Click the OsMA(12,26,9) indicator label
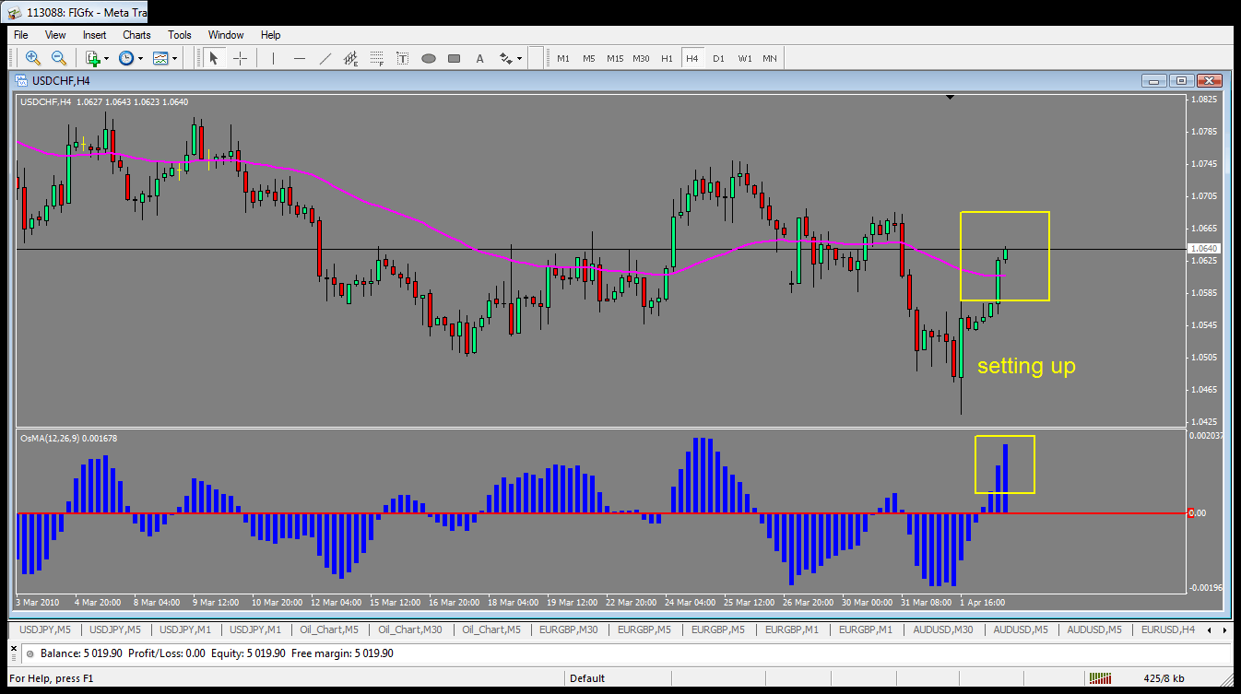Screen dimensions: 1241x694 [68, 438]
